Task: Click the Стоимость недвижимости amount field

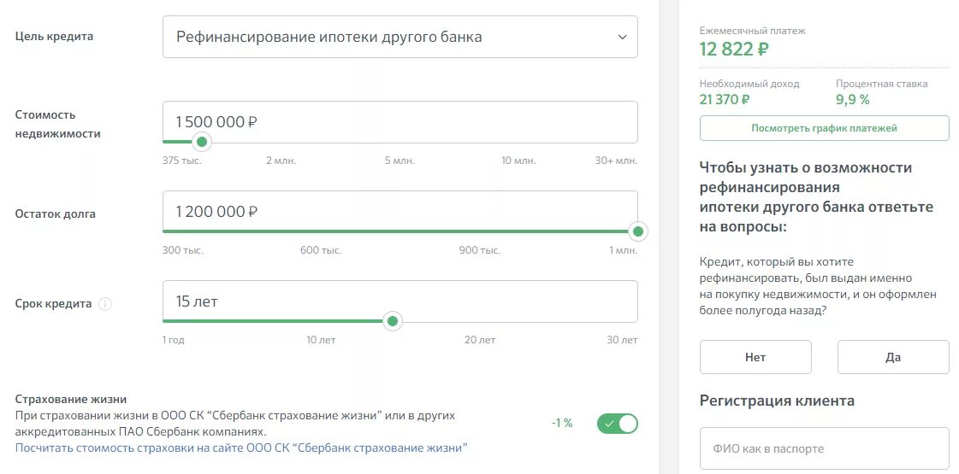Action: (400, 121)
